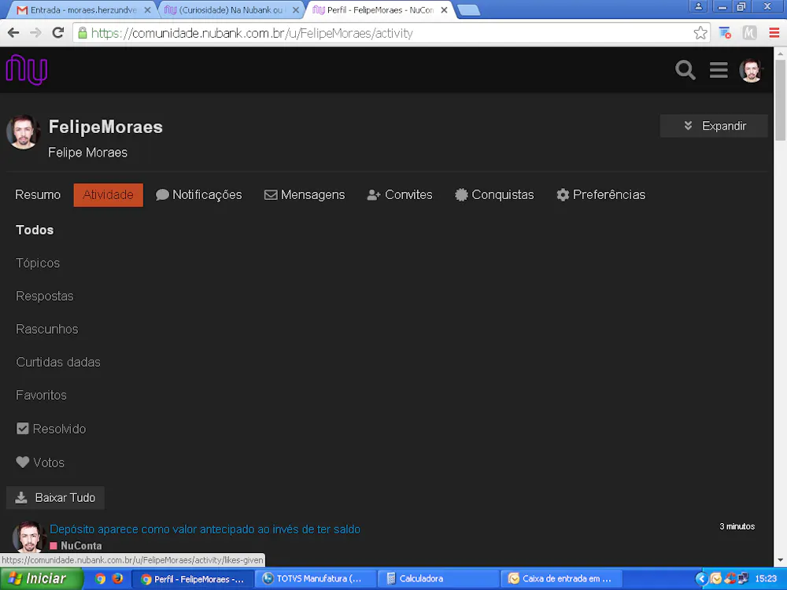Click the page's vertical scrollbar thumb
This screenshot has height=590, width=787.
point(781,100)
